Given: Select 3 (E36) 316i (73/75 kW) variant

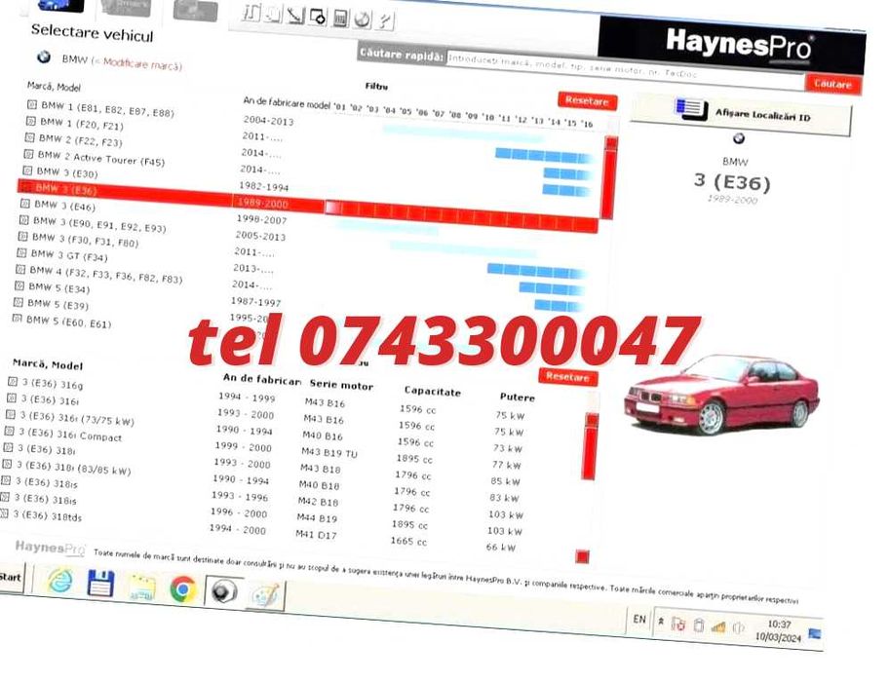Looking at the screenshot, I should (x=77, y=419).
